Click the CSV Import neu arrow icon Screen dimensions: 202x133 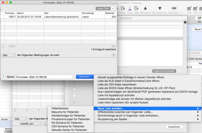pyautogui.click(x=160, y=8)
